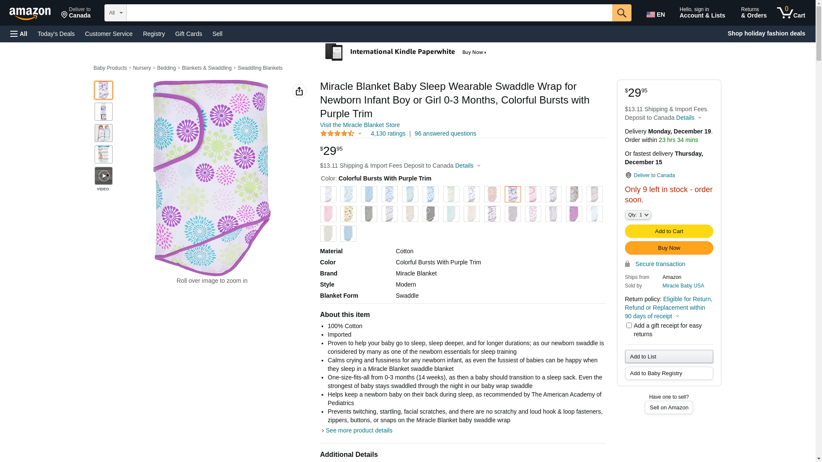Viewport: 822px width, 462px height.
Task: Open the Qty quantity dropdown
Action: coord(638,215)
